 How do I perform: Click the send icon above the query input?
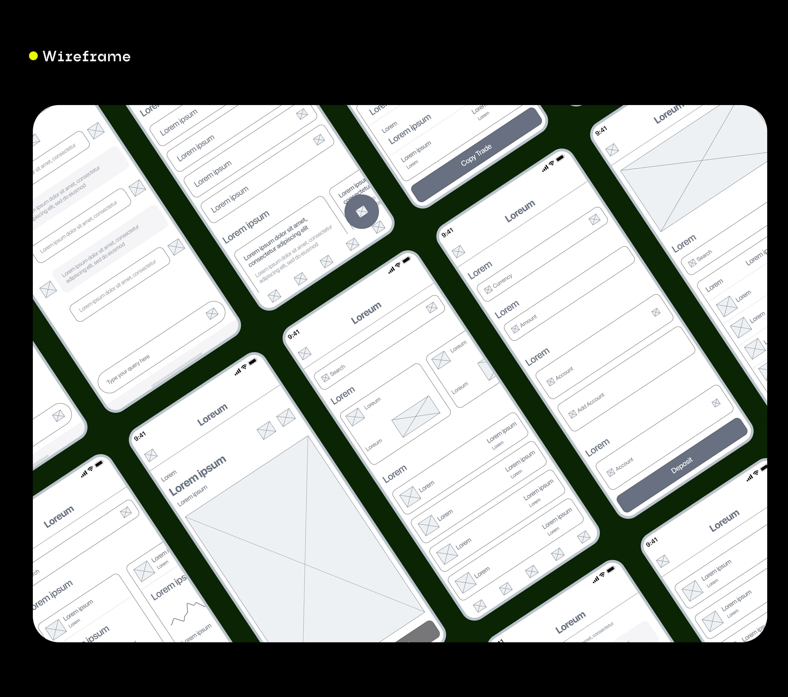(212, 314)
